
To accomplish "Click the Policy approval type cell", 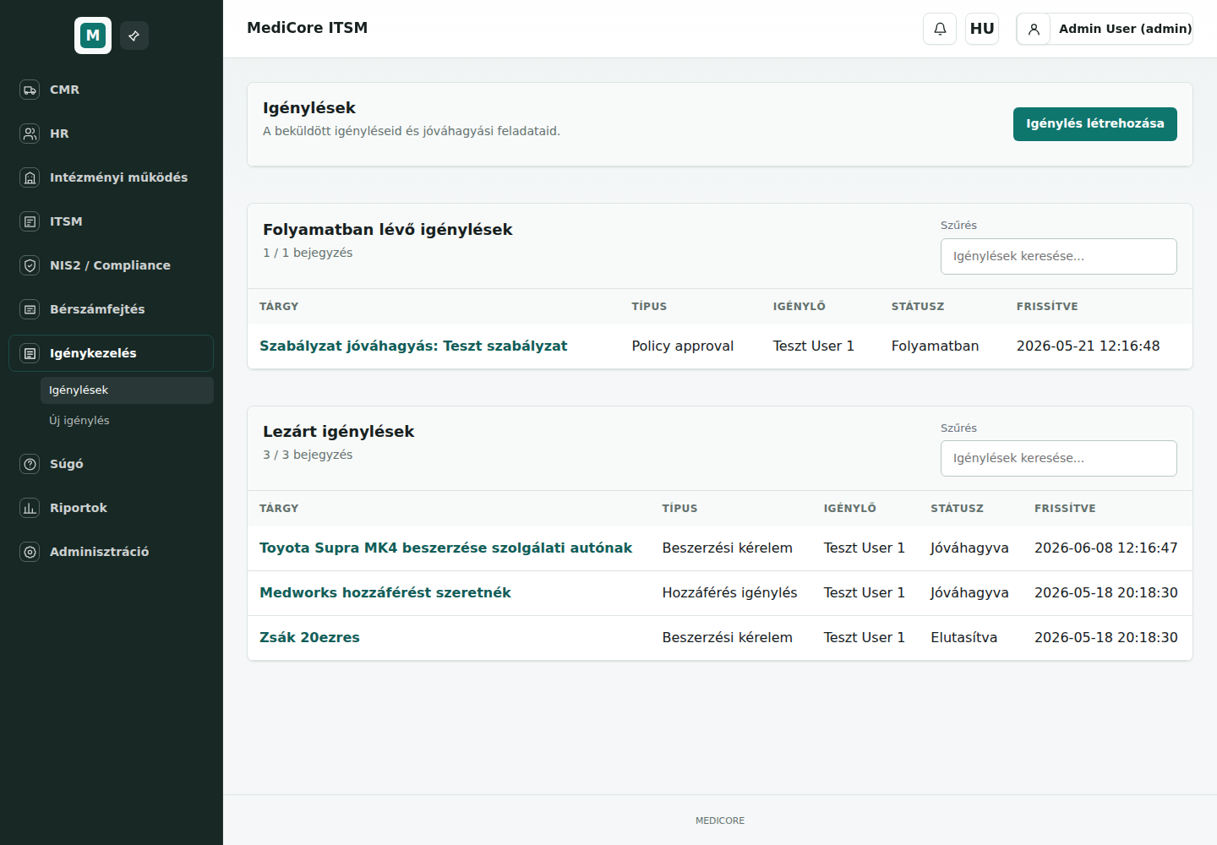I will [683, 346].
